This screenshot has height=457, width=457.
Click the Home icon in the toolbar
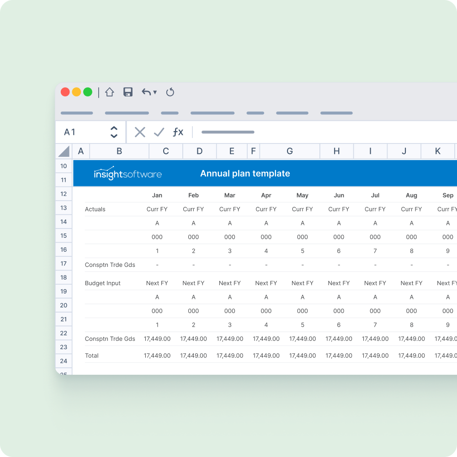coord(109,92)
